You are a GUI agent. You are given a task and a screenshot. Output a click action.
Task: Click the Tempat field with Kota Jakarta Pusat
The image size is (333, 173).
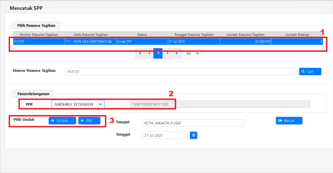coord(193,123)
